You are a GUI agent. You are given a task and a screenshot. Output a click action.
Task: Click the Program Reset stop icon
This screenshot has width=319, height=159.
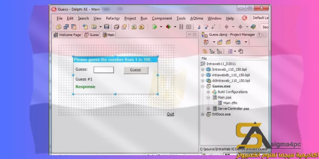point(189,27)
